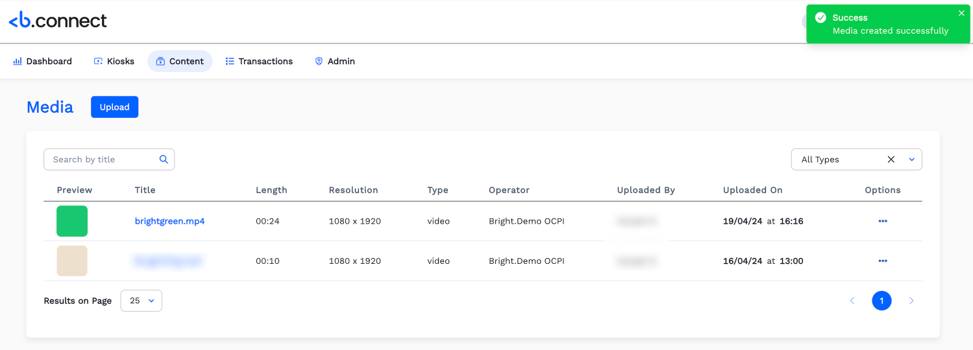Open options for the 16/04/24 video

(882, 261)
